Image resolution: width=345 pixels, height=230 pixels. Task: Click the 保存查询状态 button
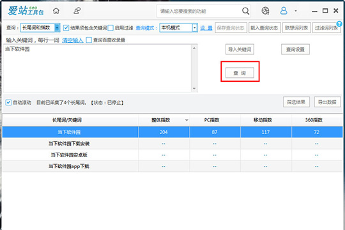(x=231, y=28)
